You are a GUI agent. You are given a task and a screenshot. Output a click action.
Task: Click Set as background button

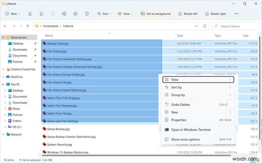tap(156, 14)
